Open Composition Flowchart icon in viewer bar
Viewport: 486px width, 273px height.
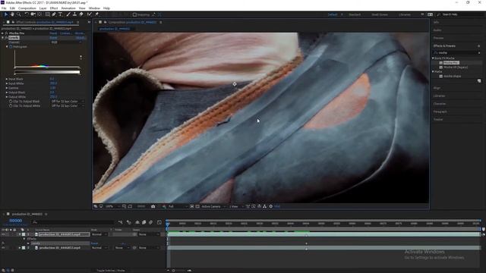tap(265, 206)
